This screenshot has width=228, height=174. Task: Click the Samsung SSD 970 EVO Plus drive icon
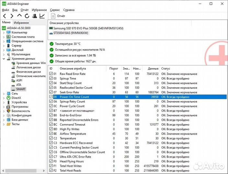51,28
